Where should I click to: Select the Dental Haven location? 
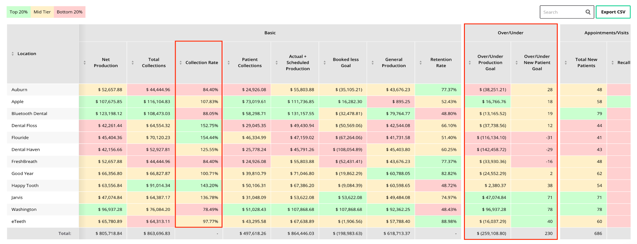pyautogui.click(x=43, y=149)
